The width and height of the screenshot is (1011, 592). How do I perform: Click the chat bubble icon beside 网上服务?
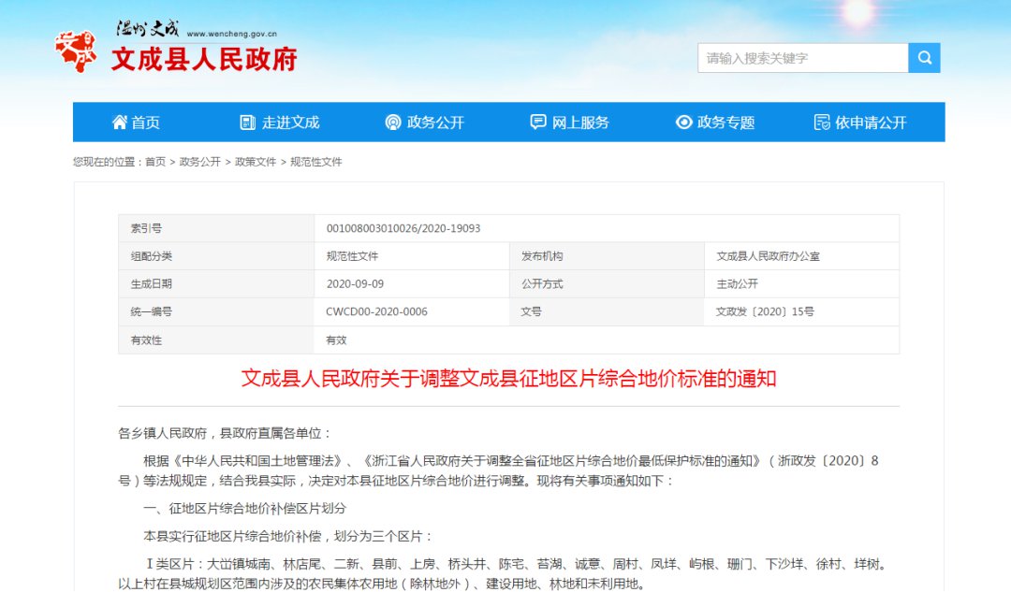coord(538,123)
